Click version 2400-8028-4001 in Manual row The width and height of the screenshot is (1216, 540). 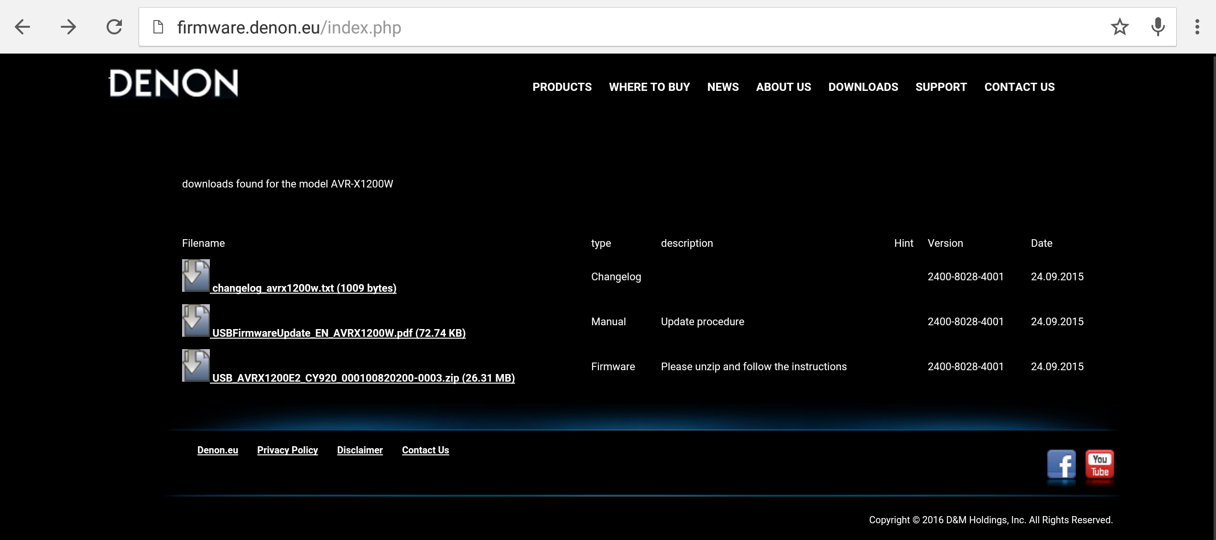point(966,322)
